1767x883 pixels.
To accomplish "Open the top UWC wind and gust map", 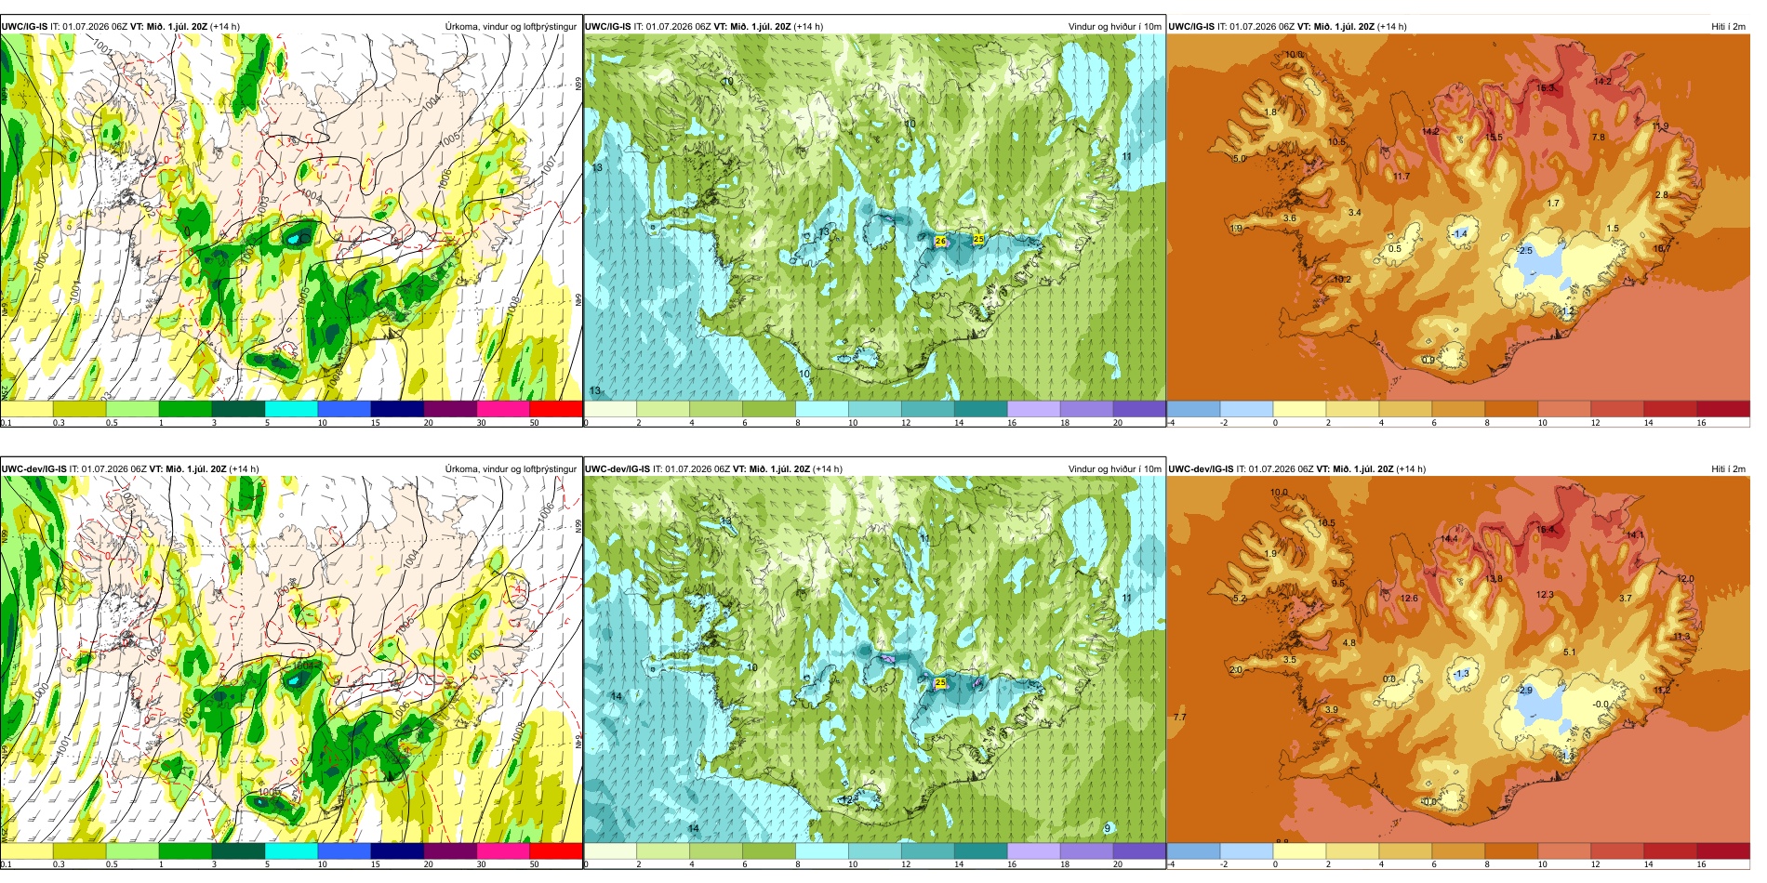I will click(x=874, y=218).
